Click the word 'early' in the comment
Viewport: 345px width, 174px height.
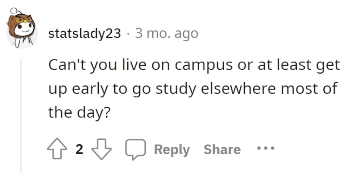(90, 89)
